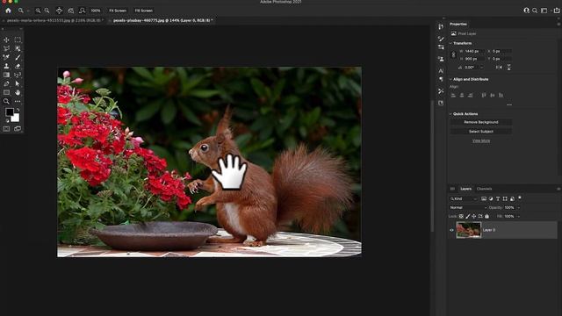Hide Layer 0 with eye icon
562x316 pixels.
[x=451, y=230]
